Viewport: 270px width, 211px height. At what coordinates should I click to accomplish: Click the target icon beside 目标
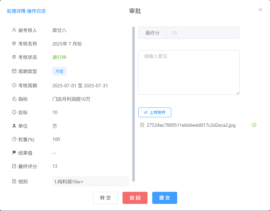coord(14,112)
